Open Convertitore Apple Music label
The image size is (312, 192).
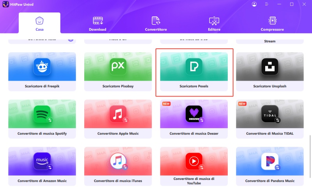pyautogui.click(x=118, y=133)
